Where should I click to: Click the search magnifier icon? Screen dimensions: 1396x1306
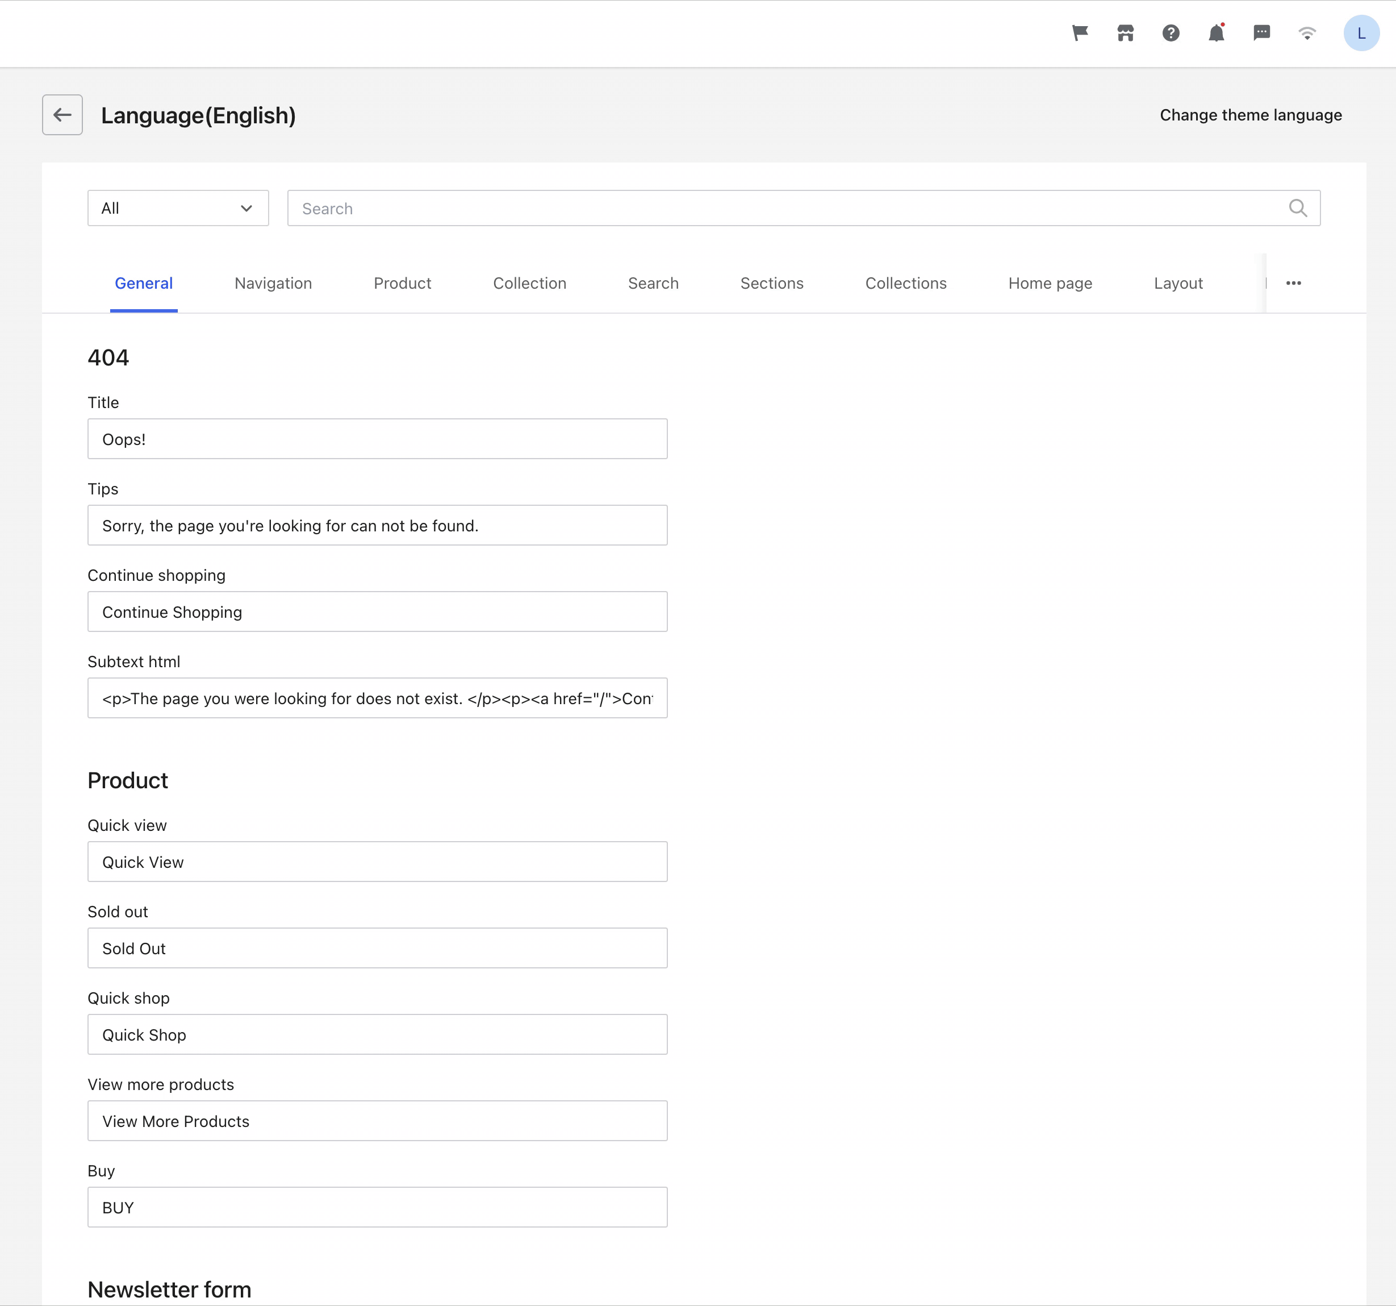click(1298, 206)
